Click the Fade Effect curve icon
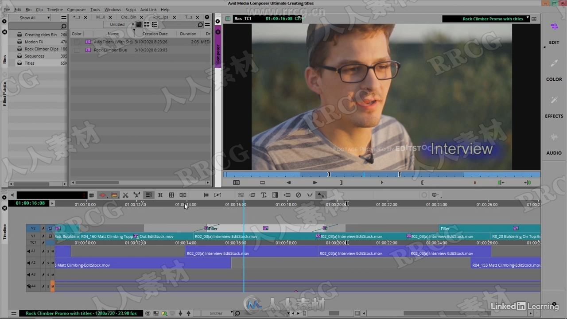This screenshot has width=567, height=319. (310, 195)
